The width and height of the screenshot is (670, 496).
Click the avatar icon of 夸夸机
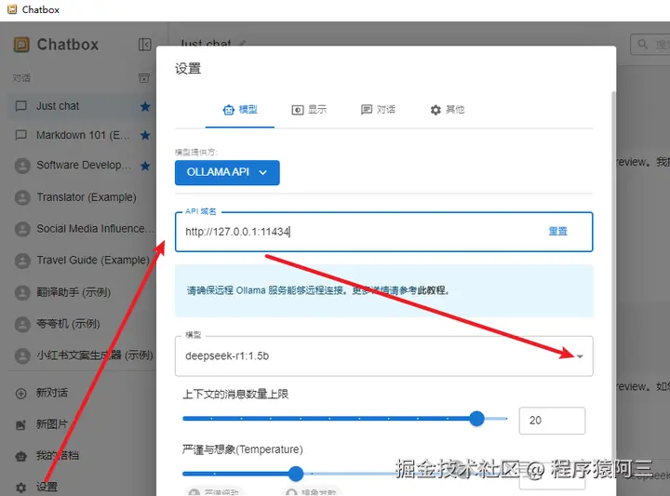[x=22, y=324]
